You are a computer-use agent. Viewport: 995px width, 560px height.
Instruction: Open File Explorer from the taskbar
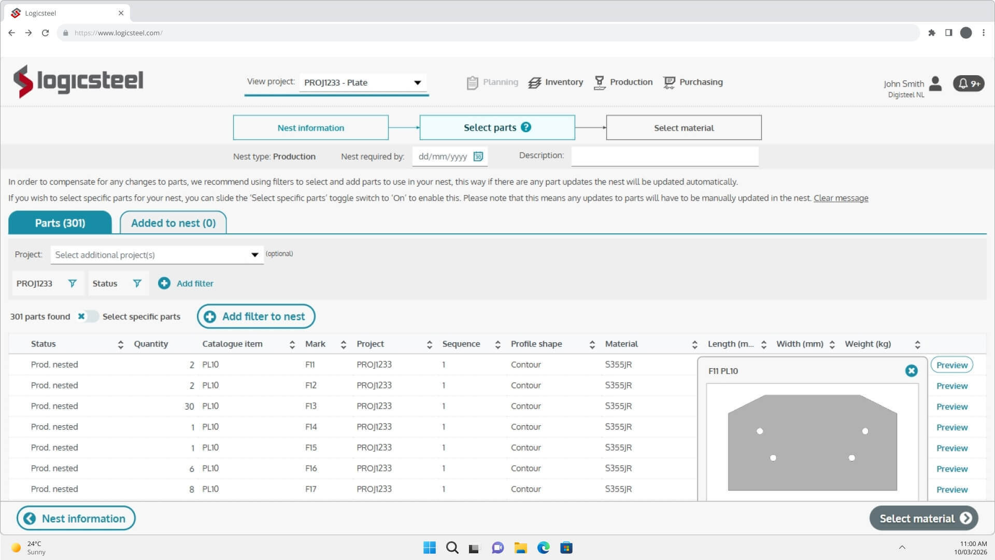pyautogui.click(x=520, y=548)
